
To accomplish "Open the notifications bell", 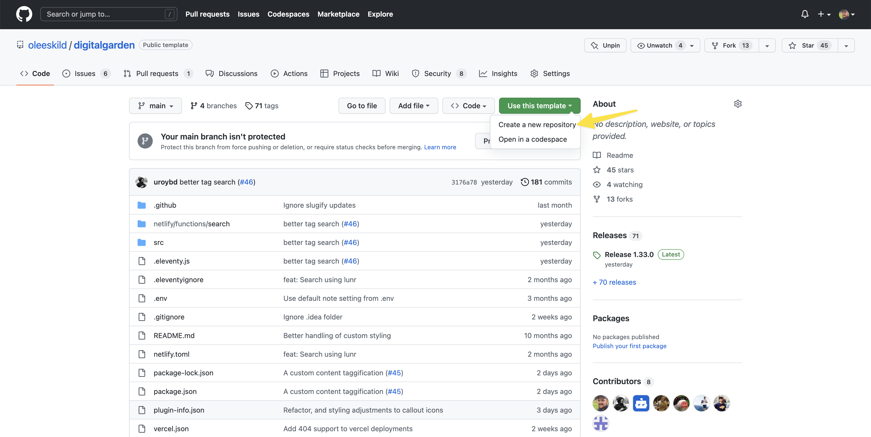I will pos(805,14).
